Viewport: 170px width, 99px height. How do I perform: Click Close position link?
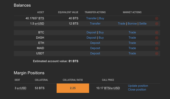click(137, 89)
